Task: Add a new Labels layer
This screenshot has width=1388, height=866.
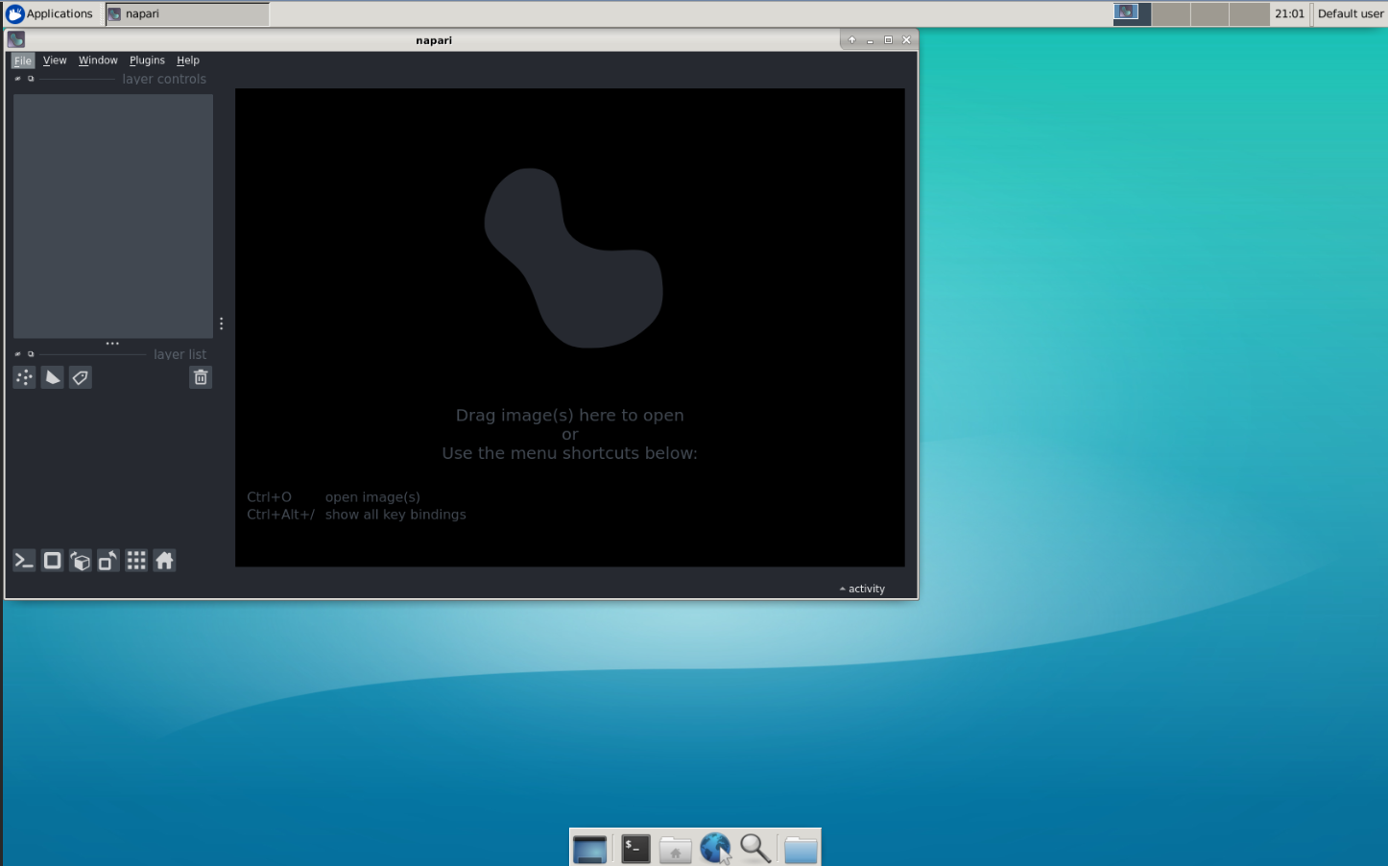Action: point(81,376)
